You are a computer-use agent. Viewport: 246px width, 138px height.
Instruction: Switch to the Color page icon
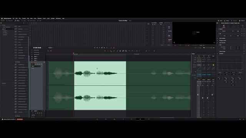131,119
